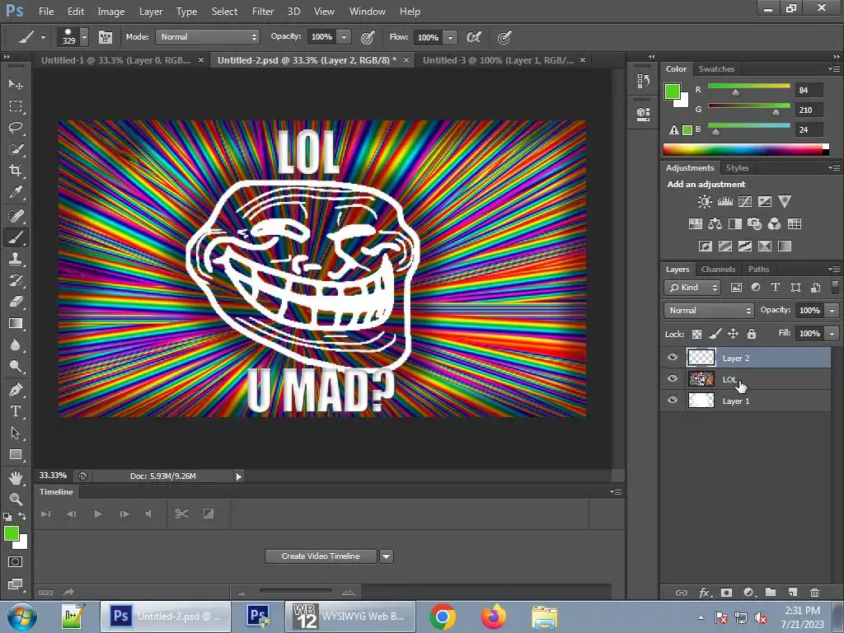Add a Brightness/Contrast adjustment
Screen dimensions: 844x633
(x=704, y=202)
